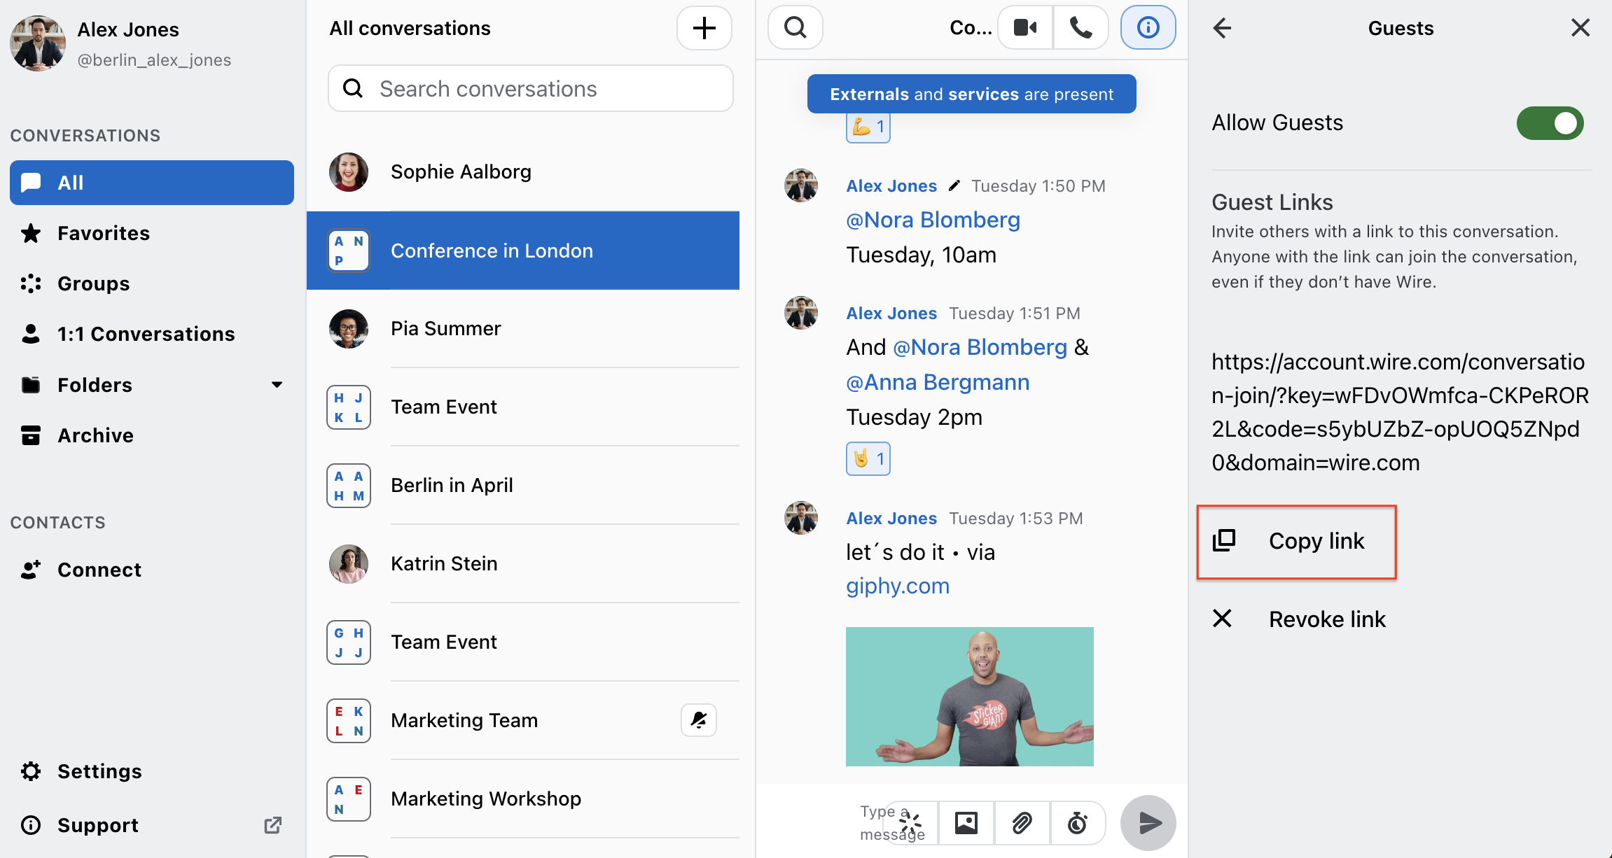Screen dimensions: 1612x858
Task: Open Settings
Action: click(152, 771)
